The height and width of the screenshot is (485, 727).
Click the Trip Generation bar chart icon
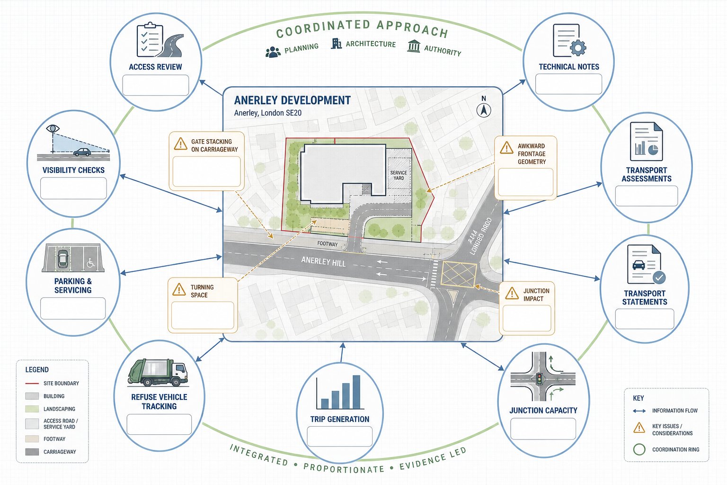click(340, 393)
